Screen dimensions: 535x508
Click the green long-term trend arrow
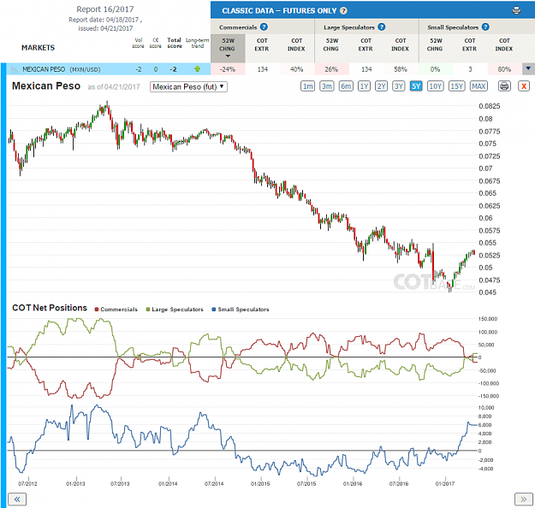pos(197,69)
